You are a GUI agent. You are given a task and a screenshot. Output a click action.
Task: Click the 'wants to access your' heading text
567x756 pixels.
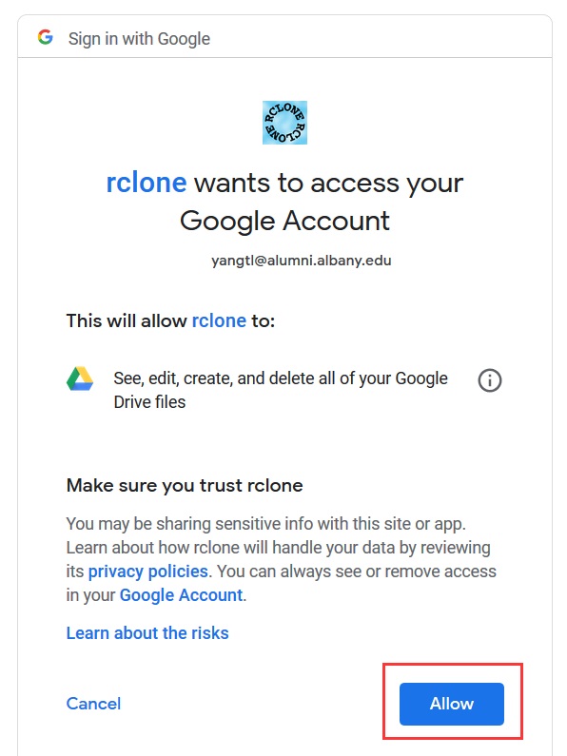point(328,184)
